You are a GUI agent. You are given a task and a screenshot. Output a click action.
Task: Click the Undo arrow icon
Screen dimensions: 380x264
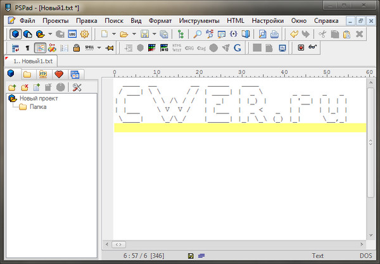(x=294, y=34)
